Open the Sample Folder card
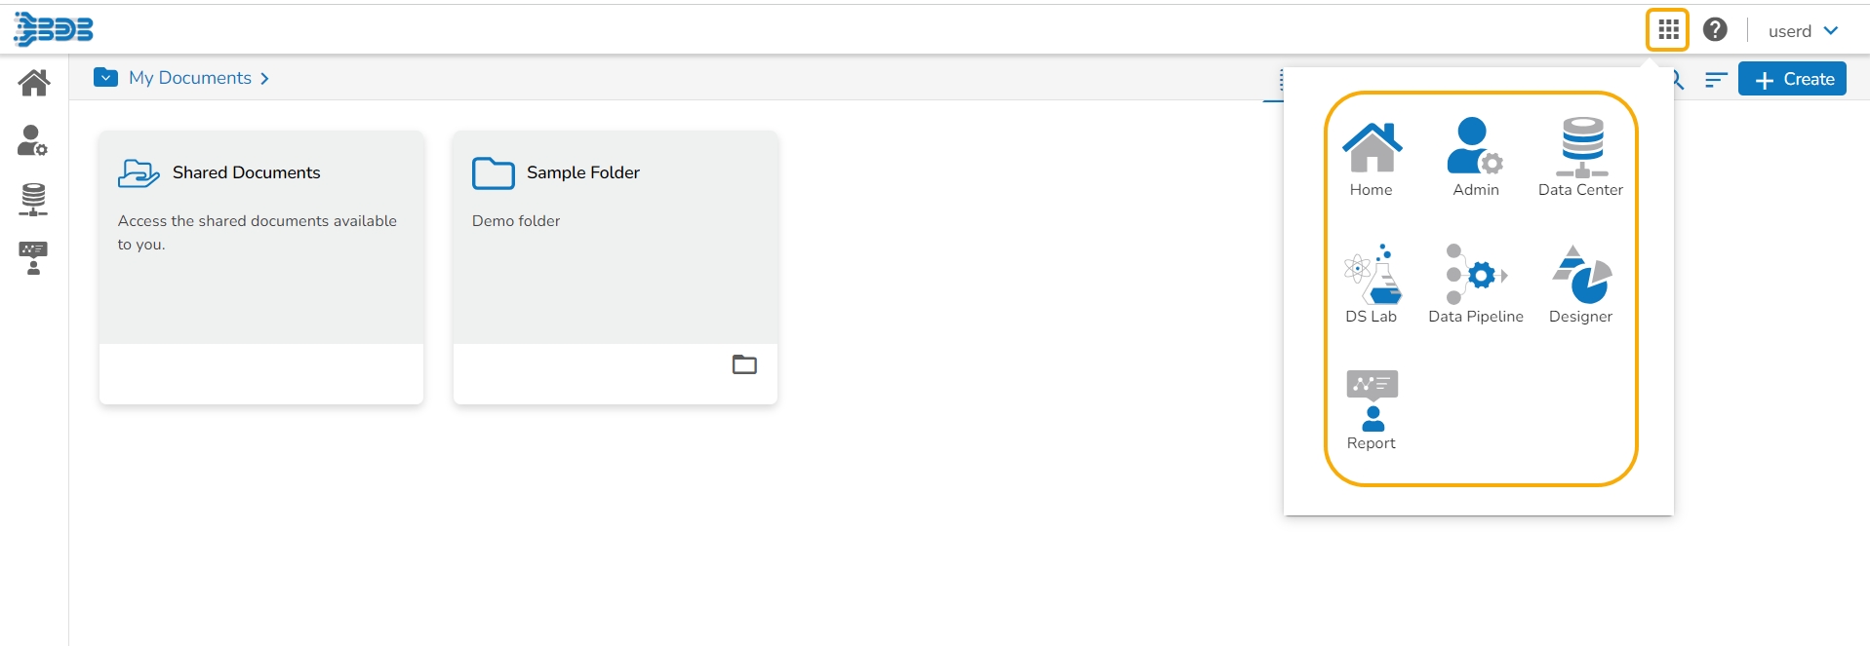The width and height of the screenshot is (1870, 646). click(615, 237)
